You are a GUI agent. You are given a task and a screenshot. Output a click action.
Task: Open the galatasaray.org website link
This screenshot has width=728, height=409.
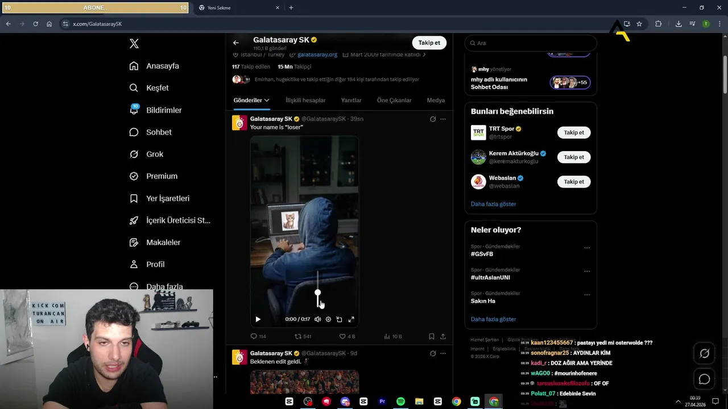pyautogui.click(x=317, y=55)
